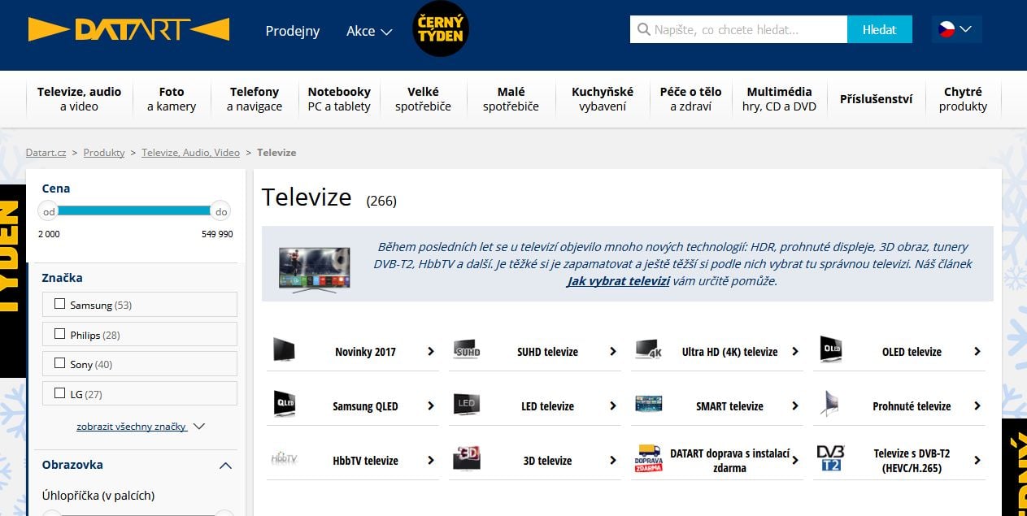The width and height of the screenshot is (1027, 516).
Task: Enable the Philips brand filter
Action: click(x=59, y=332)
